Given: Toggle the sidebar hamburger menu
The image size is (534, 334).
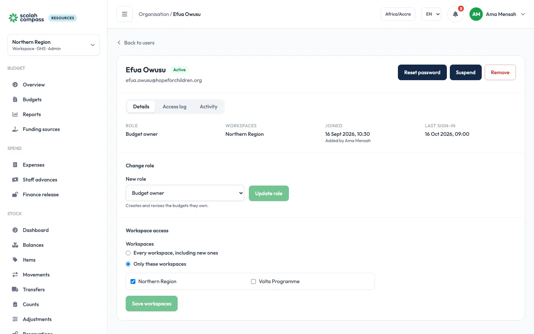Looking at the screenshot, I should coord(125,14).
